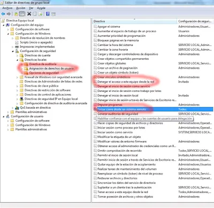
Task: Select Directivas de restricción de software
Action: tap(48, 90)
